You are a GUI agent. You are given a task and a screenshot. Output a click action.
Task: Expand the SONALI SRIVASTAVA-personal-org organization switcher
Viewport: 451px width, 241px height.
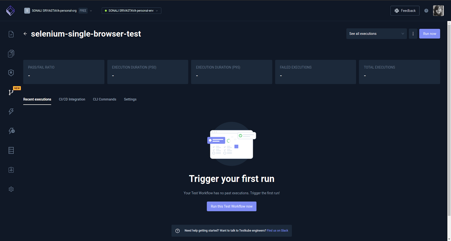click(58, 11)
